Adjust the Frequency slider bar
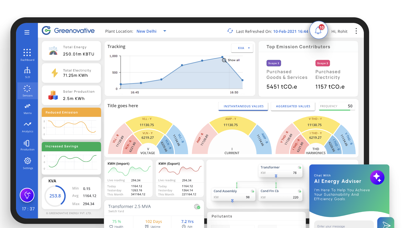 point(334,110)
